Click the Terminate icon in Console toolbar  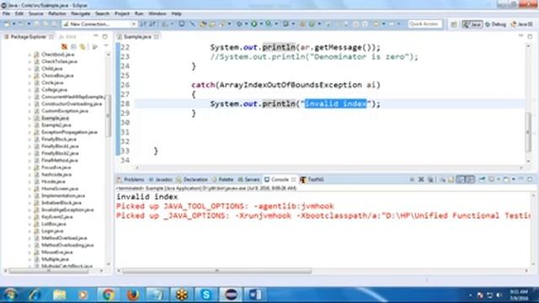pos(412,179)
